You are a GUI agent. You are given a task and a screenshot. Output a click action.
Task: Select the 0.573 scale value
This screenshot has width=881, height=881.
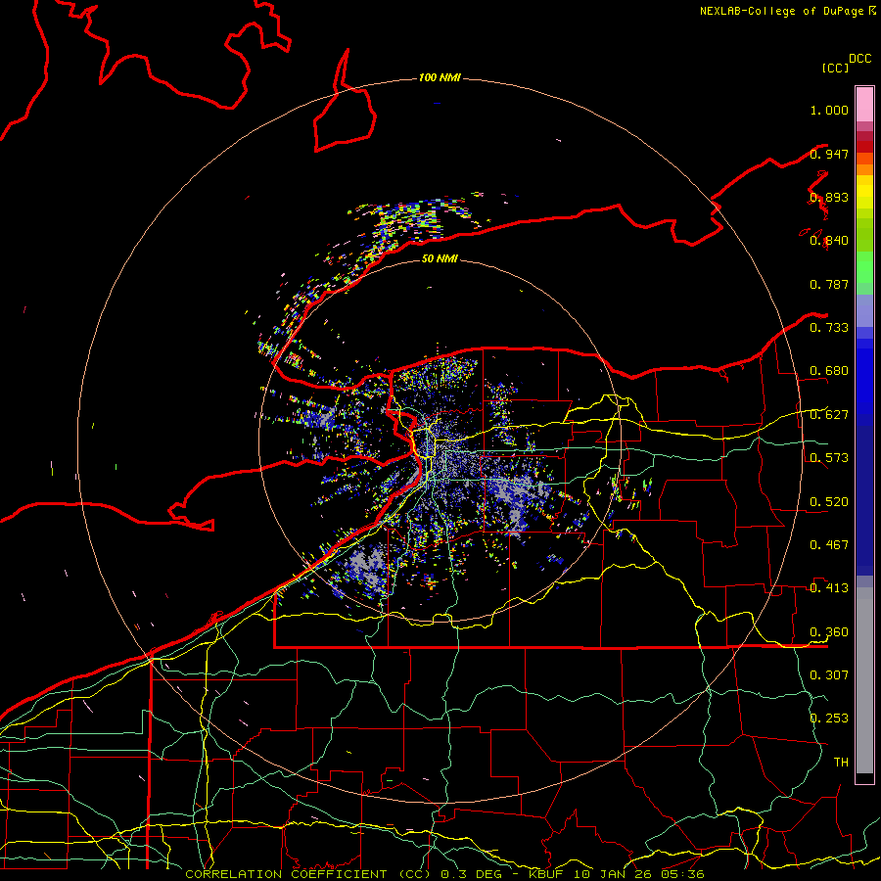tap(829, 458)
